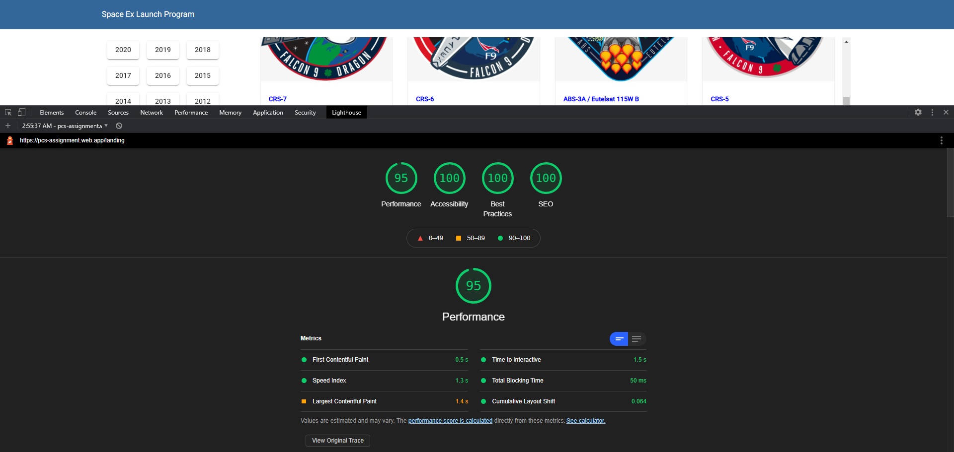Image resolution: width=954 pixels, height=452 pixels.
Task: Filter launches by year 2013
Action: [163, 99]
